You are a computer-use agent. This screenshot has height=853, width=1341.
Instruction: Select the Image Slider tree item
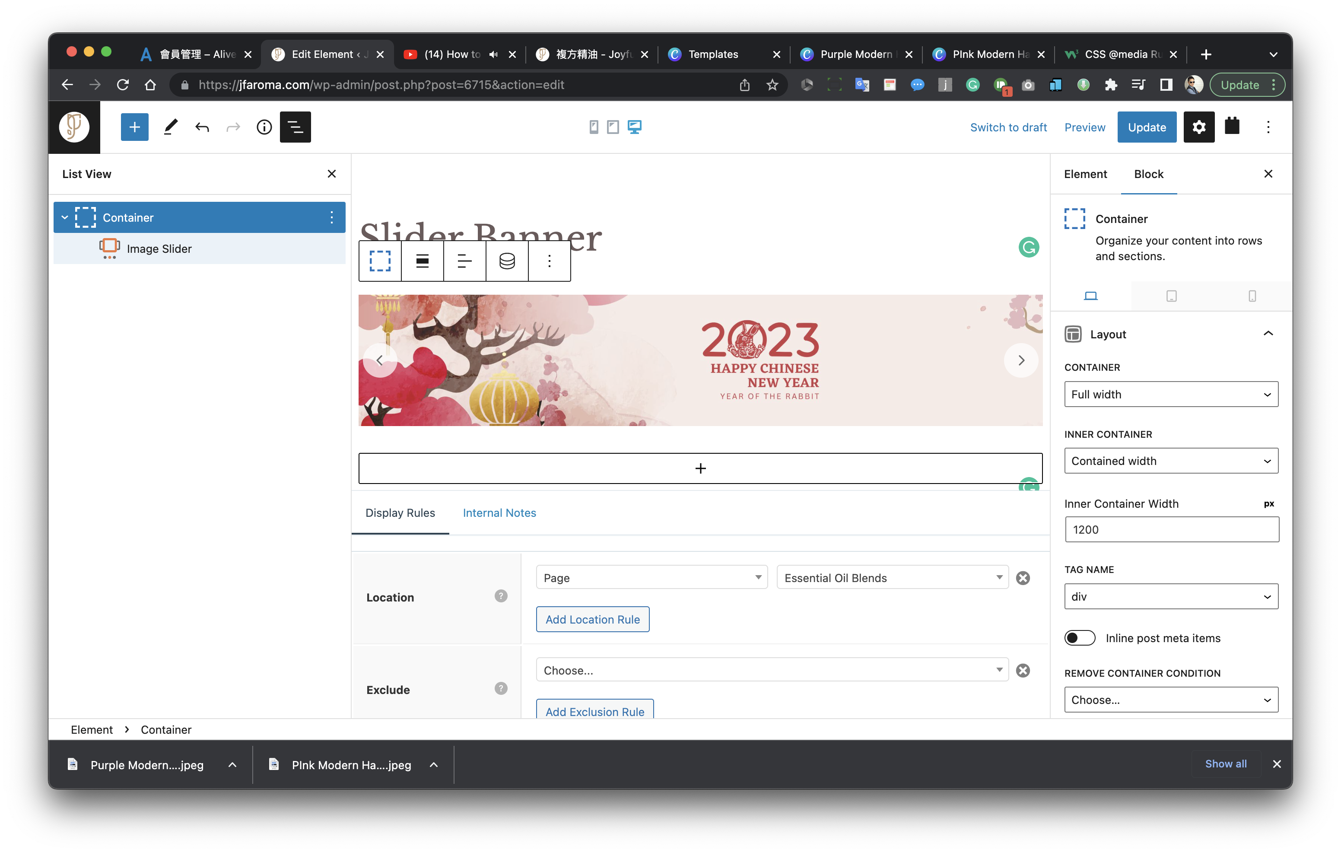(160, 248)
